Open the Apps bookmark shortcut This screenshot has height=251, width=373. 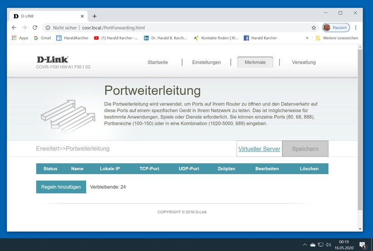(20, 38)
